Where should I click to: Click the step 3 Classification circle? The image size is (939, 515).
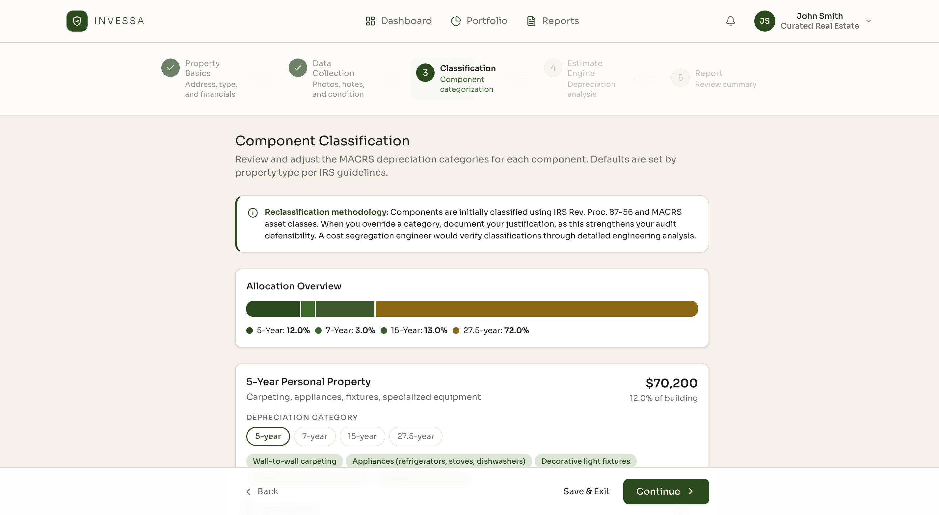[425, 73]
